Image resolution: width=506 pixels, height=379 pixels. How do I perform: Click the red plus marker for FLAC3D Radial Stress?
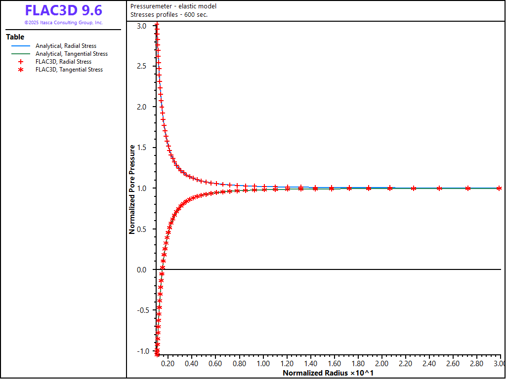point(21,62)
